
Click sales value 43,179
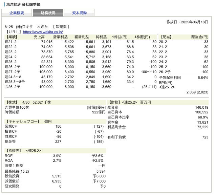(x=47, y=77)
